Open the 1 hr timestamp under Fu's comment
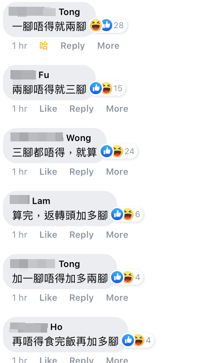The height and width of the screenshot is (363, 205). click(19, 109)
